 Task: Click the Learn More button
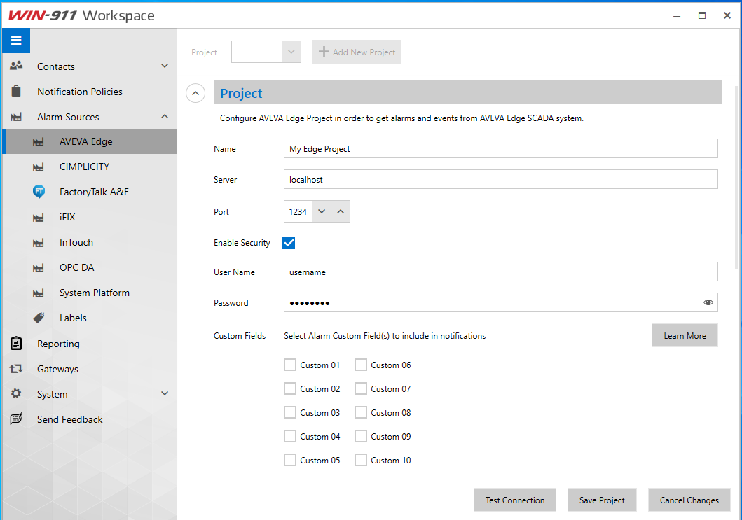(685, 336)
